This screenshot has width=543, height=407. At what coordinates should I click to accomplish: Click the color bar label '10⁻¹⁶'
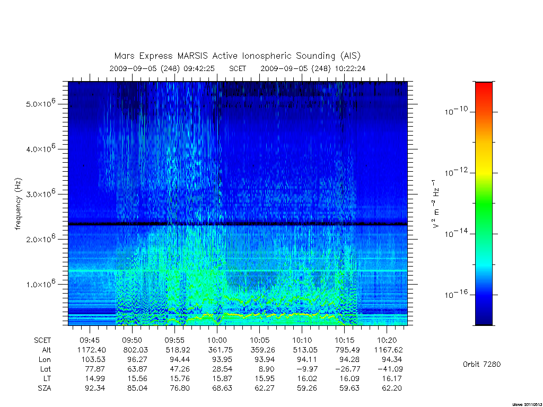[x=456, y=294]
